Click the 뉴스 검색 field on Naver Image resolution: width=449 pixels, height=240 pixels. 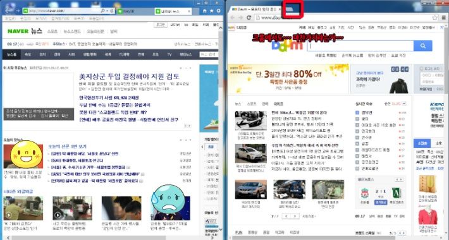click(209, 54)
